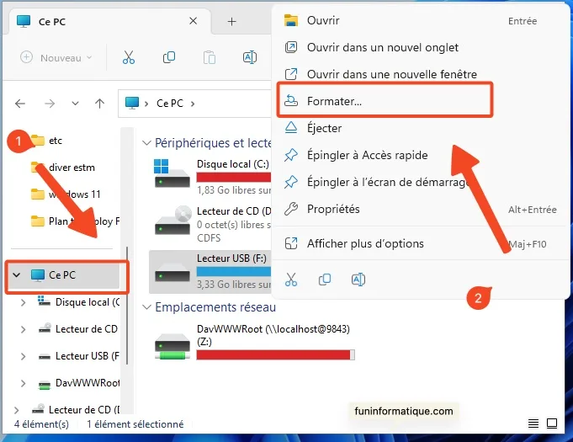The height and width of the screenshot is (442, 573).
Task: Go up one folder level
Action: pyautogui.click(x=99, y=104)
